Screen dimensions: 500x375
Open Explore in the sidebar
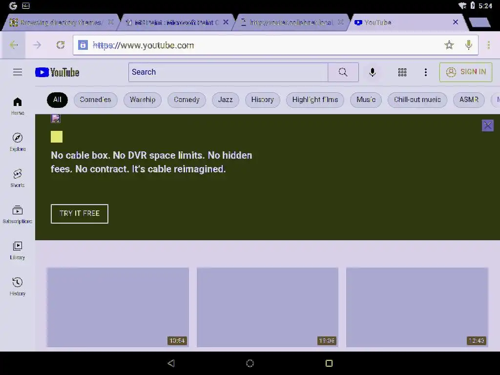click(x=18, y=142)
